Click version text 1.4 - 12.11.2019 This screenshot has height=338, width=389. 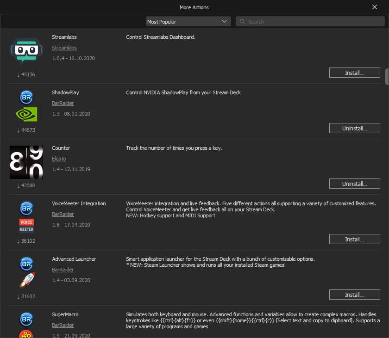[x=71, y=169]
